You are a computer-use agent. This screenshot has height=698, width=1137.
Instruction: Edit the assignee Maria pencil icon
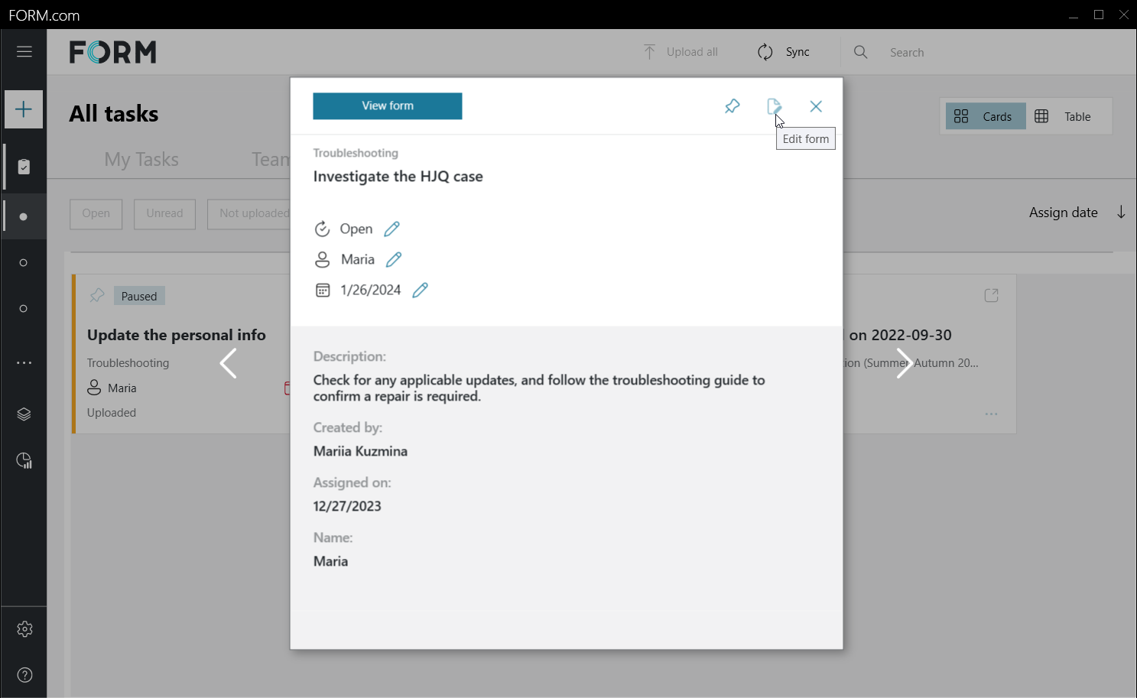394,259
